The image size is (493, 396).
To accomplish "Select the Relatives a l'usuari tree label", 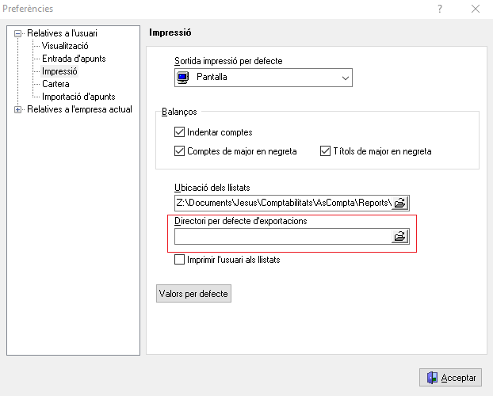I will pos(63,33).
